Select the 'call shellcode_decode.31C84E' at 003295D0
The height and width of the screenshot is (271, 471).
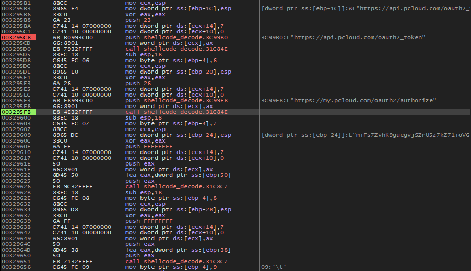click(x=176, y=49)
